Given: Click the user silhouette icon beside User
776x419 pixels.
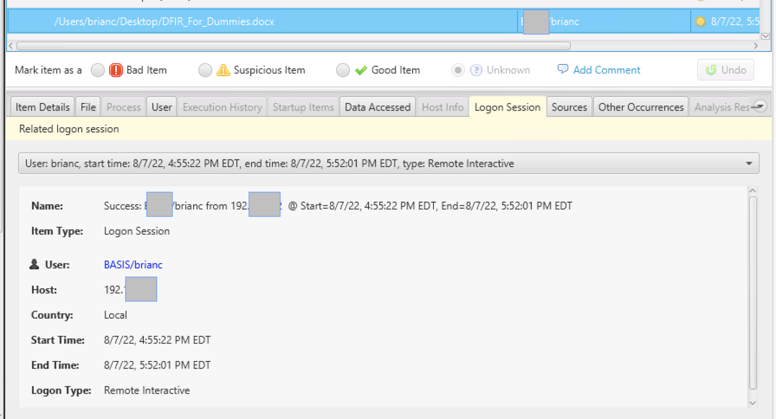Looking at the screenshot, I should click(34, 265).
